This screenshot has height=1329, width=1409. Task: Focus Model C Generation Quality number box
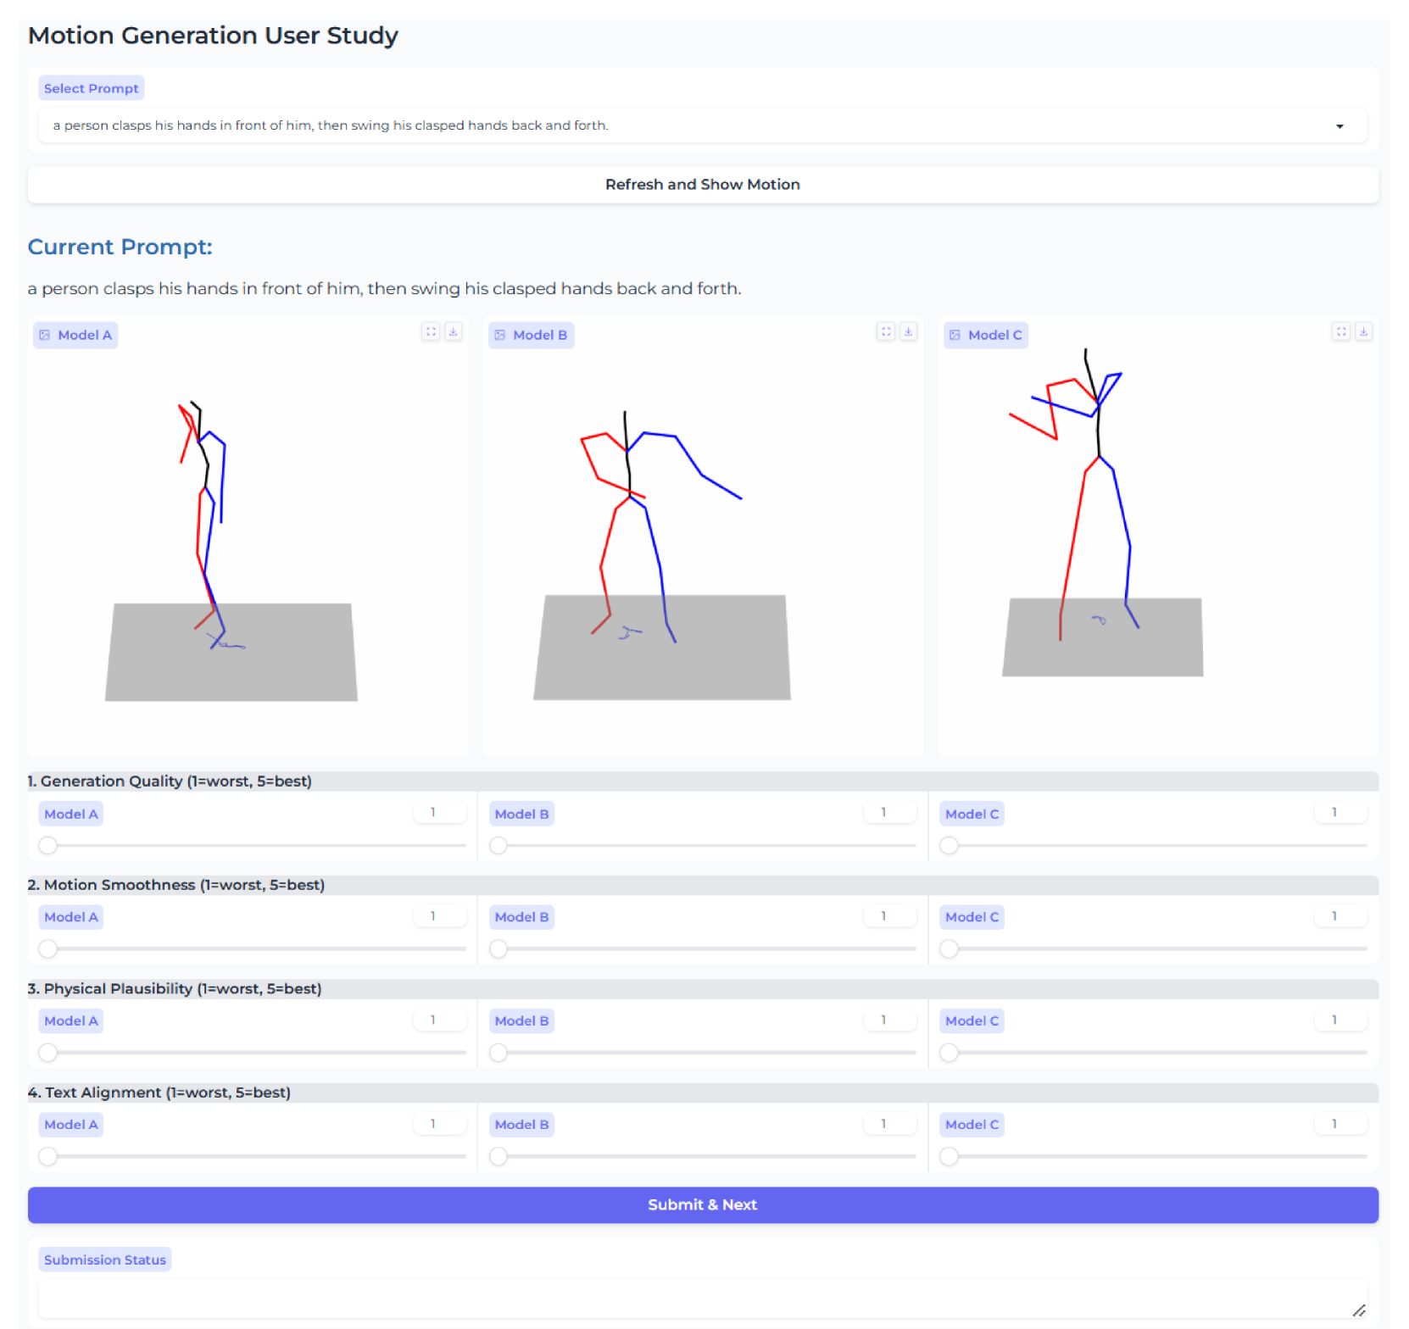pyautogui.click(x=1339, y=812)
